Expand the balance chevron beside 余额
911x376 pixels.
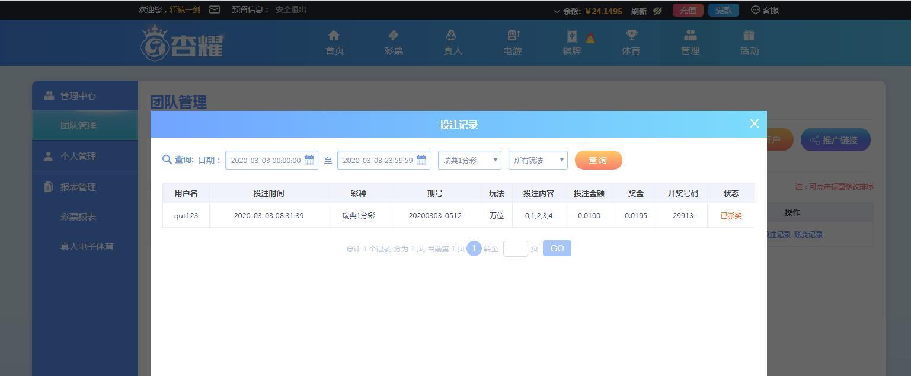pos(557,11)
